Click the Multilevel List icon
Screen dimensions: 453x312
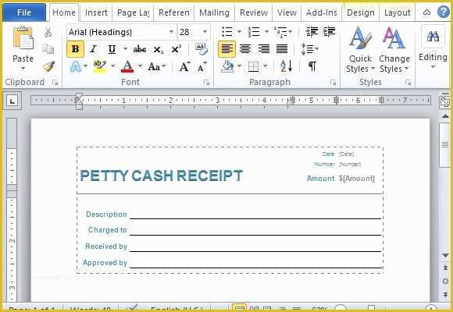coord(280,32)
